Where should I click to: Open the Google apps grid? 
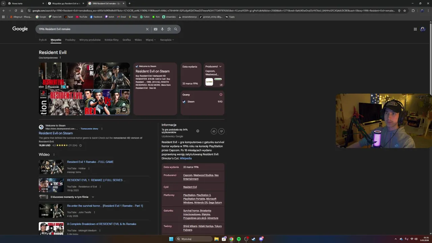tap(415, 29)
